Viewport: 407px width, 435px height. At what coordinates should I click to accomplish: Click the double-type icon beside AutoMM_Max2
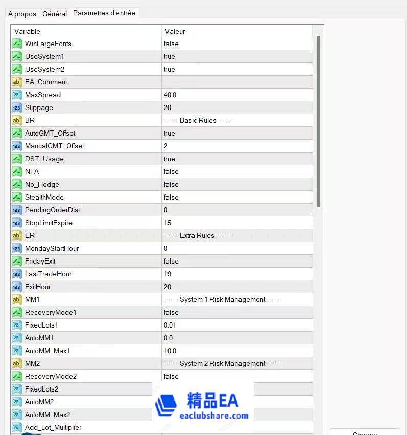[17, 415]
